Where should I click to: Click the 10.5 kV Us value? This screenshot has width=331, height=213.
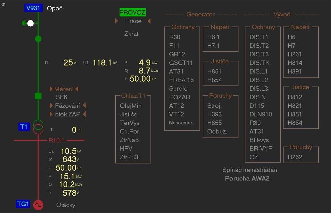click(x=69, y=151)
